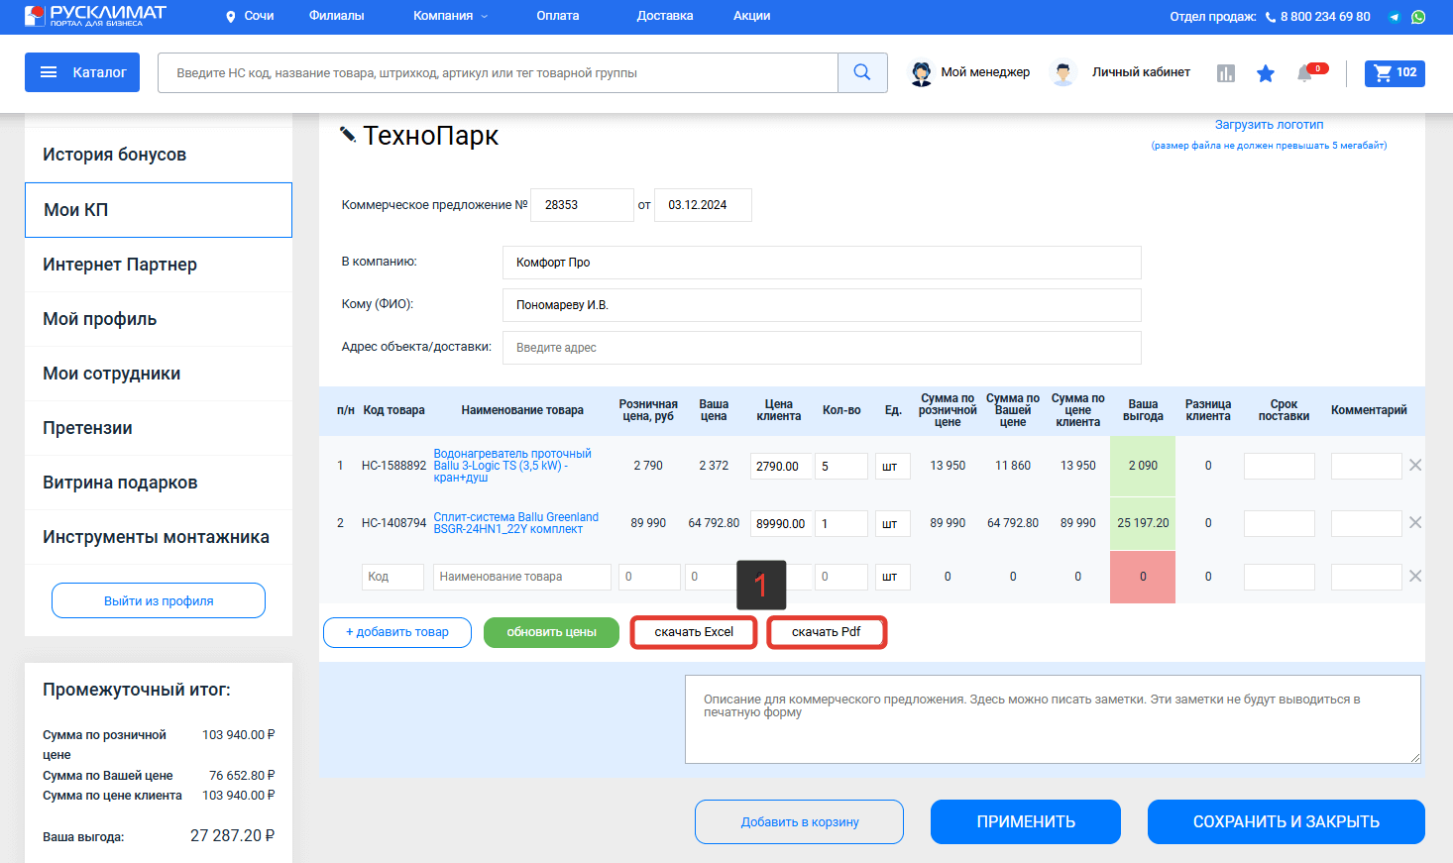Click the обновить цены green button

[x=551, y=632]
